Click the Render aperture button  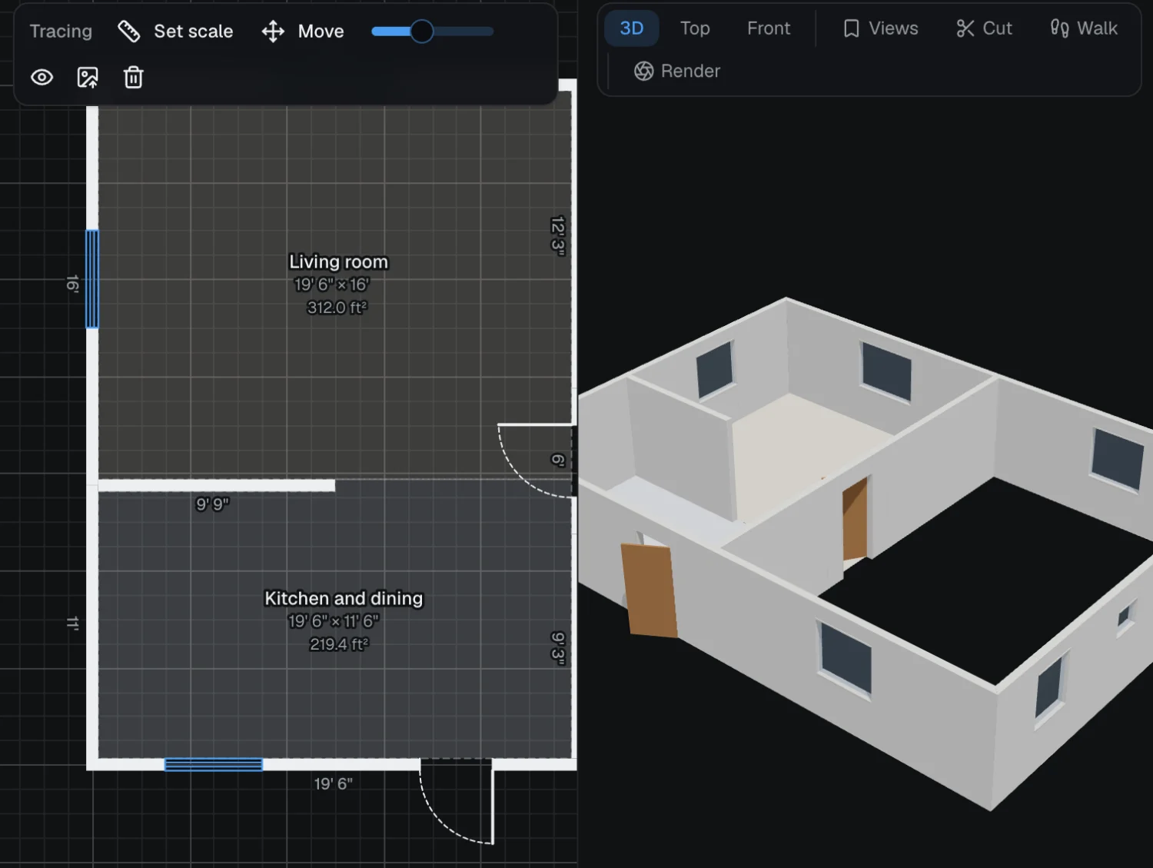tap(677, 71)
